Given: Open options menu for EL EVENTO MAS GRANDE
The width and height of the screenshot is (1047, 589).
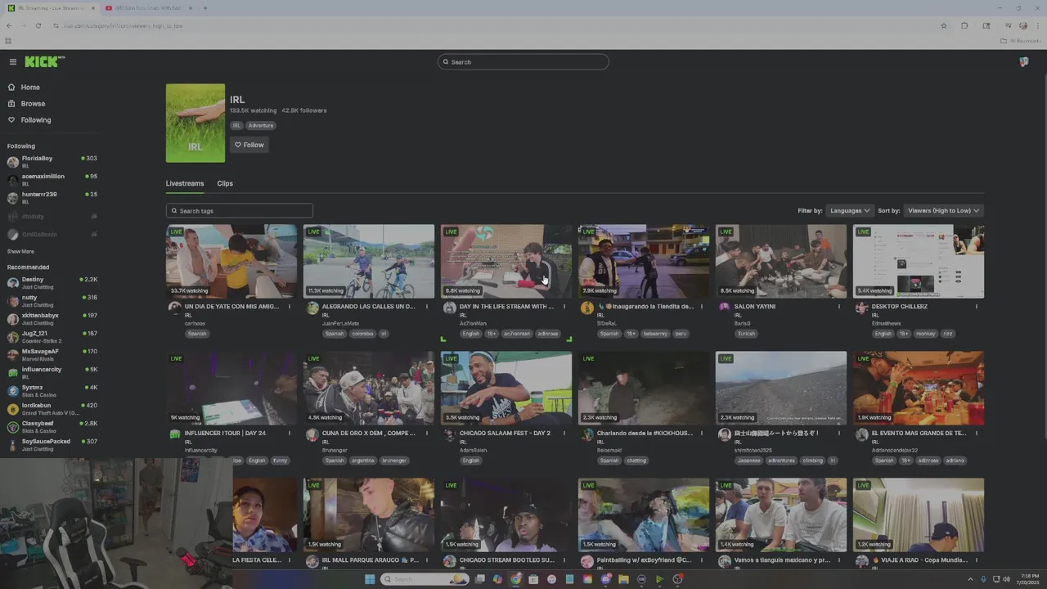Looking at the screenshot, I should (977, 434).
